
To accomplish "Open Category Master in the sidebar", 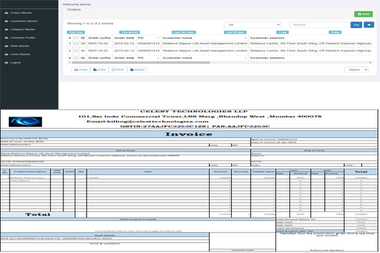I will 23,29.
